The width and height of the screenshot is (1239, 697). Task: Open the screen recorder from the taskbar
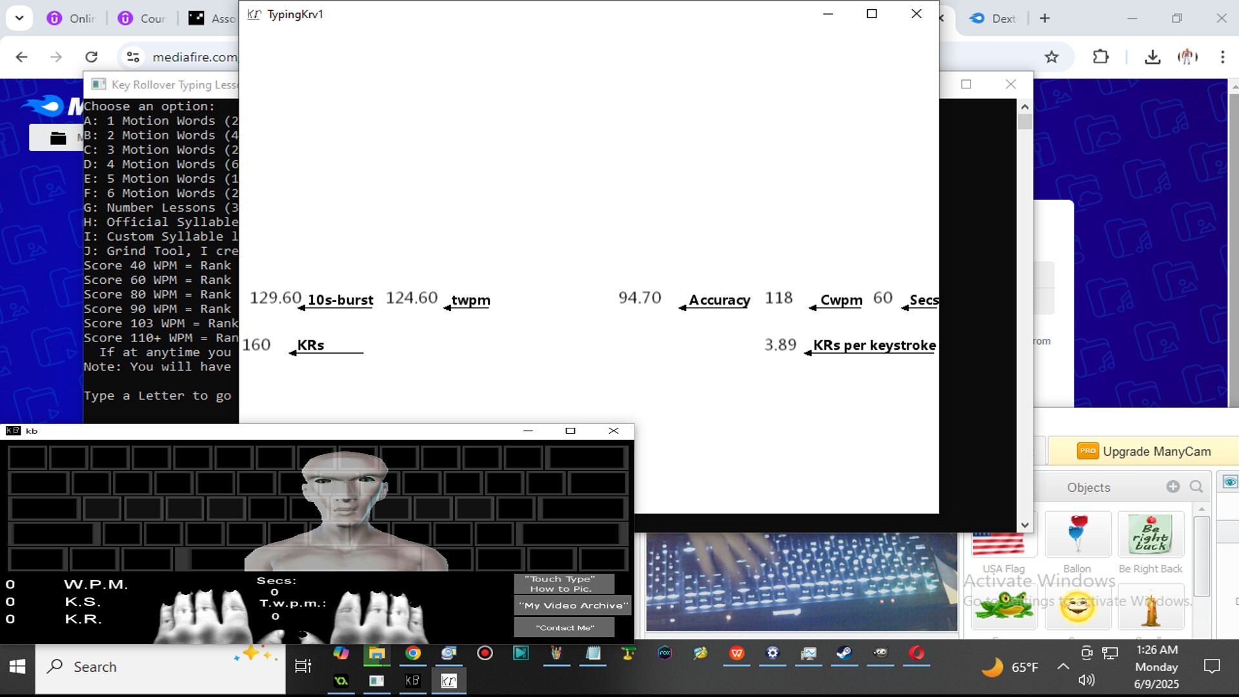click(485, 654)
